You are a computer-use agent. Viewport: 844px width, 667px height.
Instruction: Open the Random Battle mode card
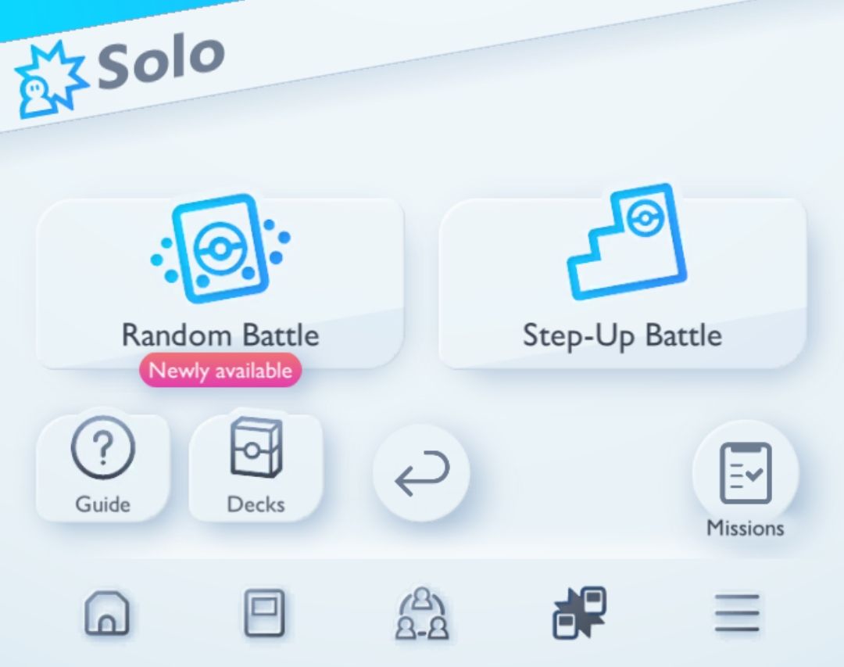pos(220,283)
